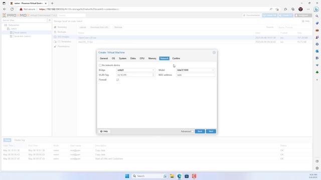The width and height of the screenshot is (321, 180).
Task: Click the Create CT header button
Action: click(x=286, y=15)
